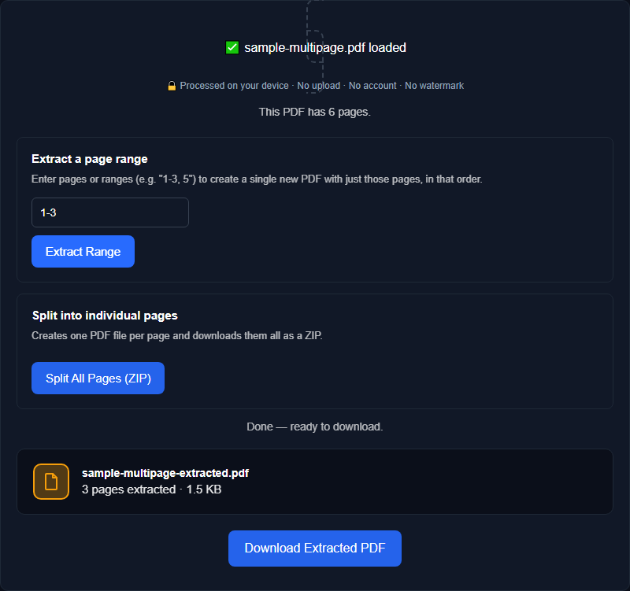Click the padlock privacy icon
Screen dimensions: 630x591
(172, 86)
